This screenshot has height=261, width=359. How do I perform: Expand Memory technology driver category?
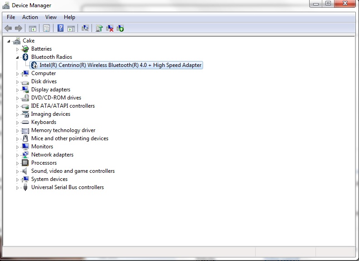[17, 131]
